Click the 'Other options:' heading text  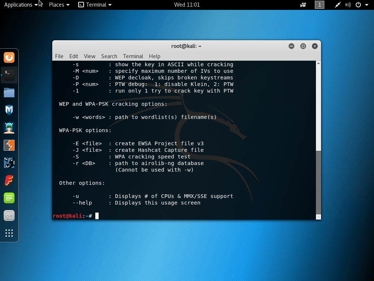82,183
